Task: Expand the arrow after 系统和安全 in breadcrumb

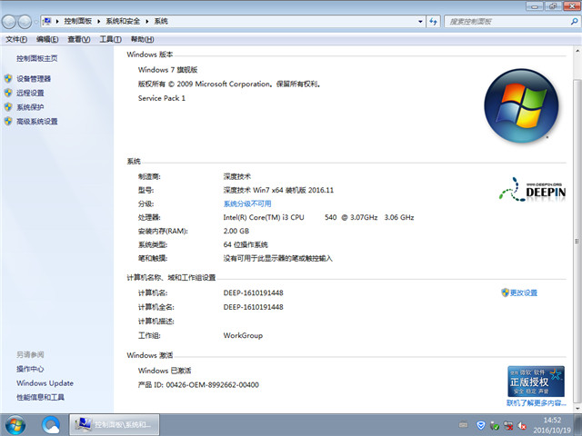Action: tap(147, 20)
